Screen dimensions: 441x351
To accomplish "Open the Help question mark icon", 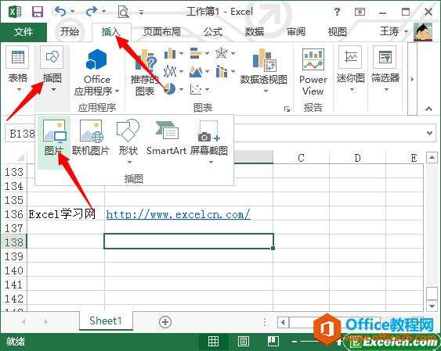I will [x=337, y=12].
